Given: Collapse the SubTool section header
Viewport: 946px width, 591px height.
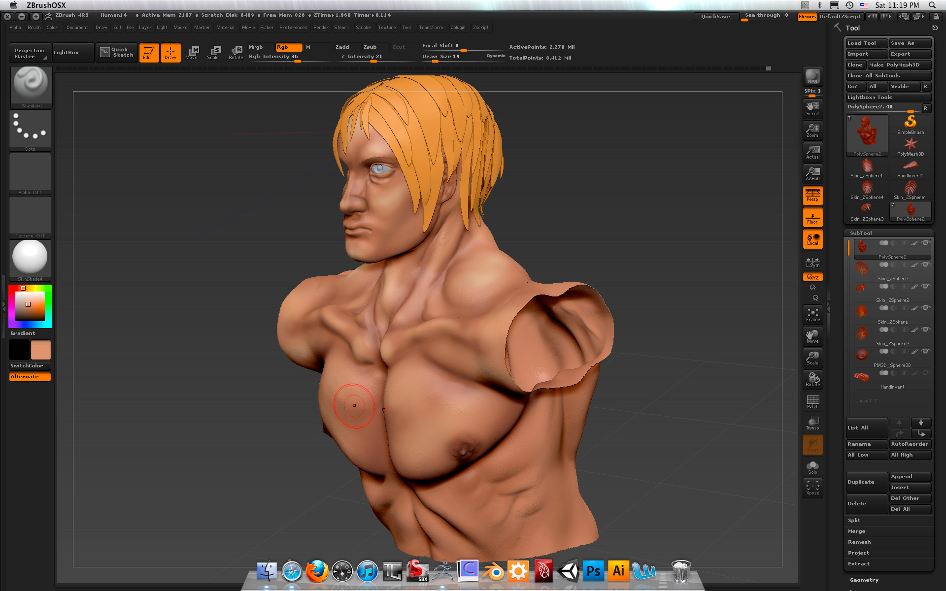Looking at the screenshot, I should pyautogui.click(x=861, y=233).
